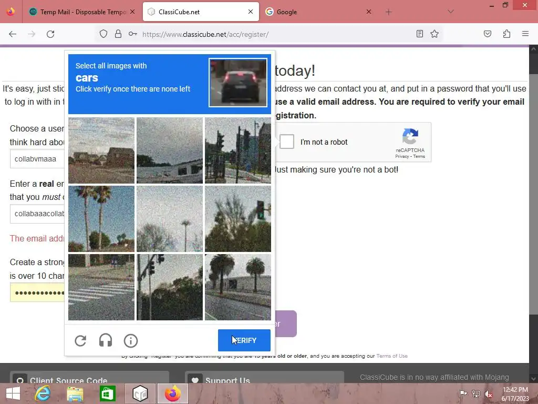Open network status tray icon

476,393
